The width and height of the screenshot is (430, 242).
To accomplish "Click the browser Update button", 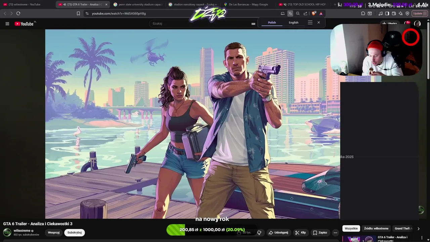I will click(420, 13).
